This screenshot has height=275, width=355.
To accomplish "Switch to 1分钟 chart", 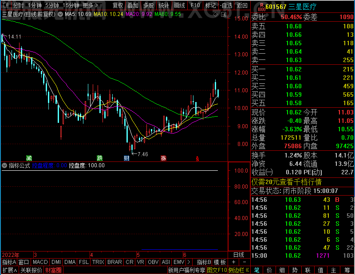I will click(35, 5).
